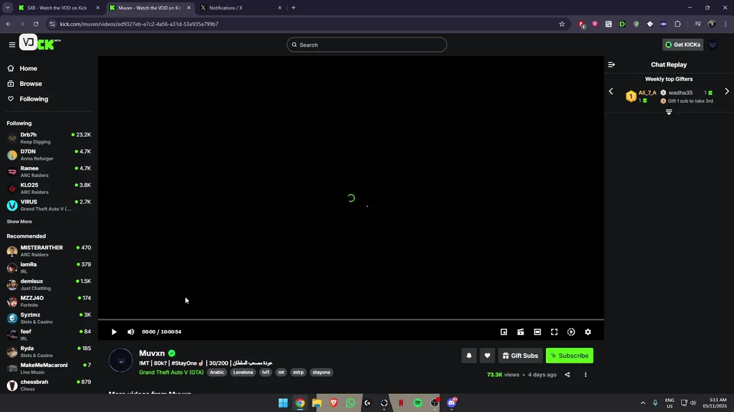Select the stayone tag
The height and width of the screenshot is (412, 734).
click(x=321, y=372)
